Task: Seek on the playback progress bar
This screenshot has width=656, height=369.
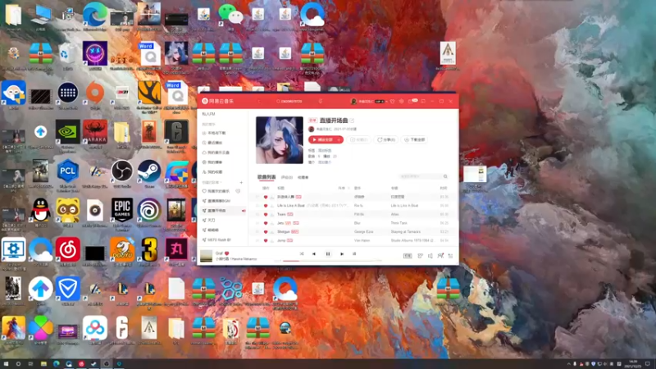Action: click(328, 261)
